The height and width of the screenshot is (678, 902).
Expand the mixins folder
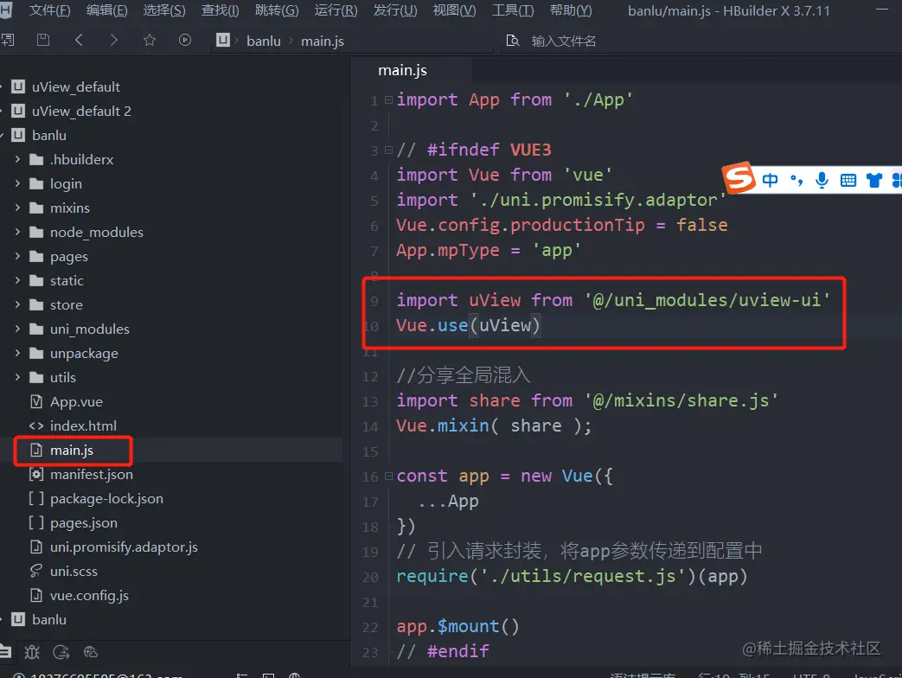click(x=17, y=208)
